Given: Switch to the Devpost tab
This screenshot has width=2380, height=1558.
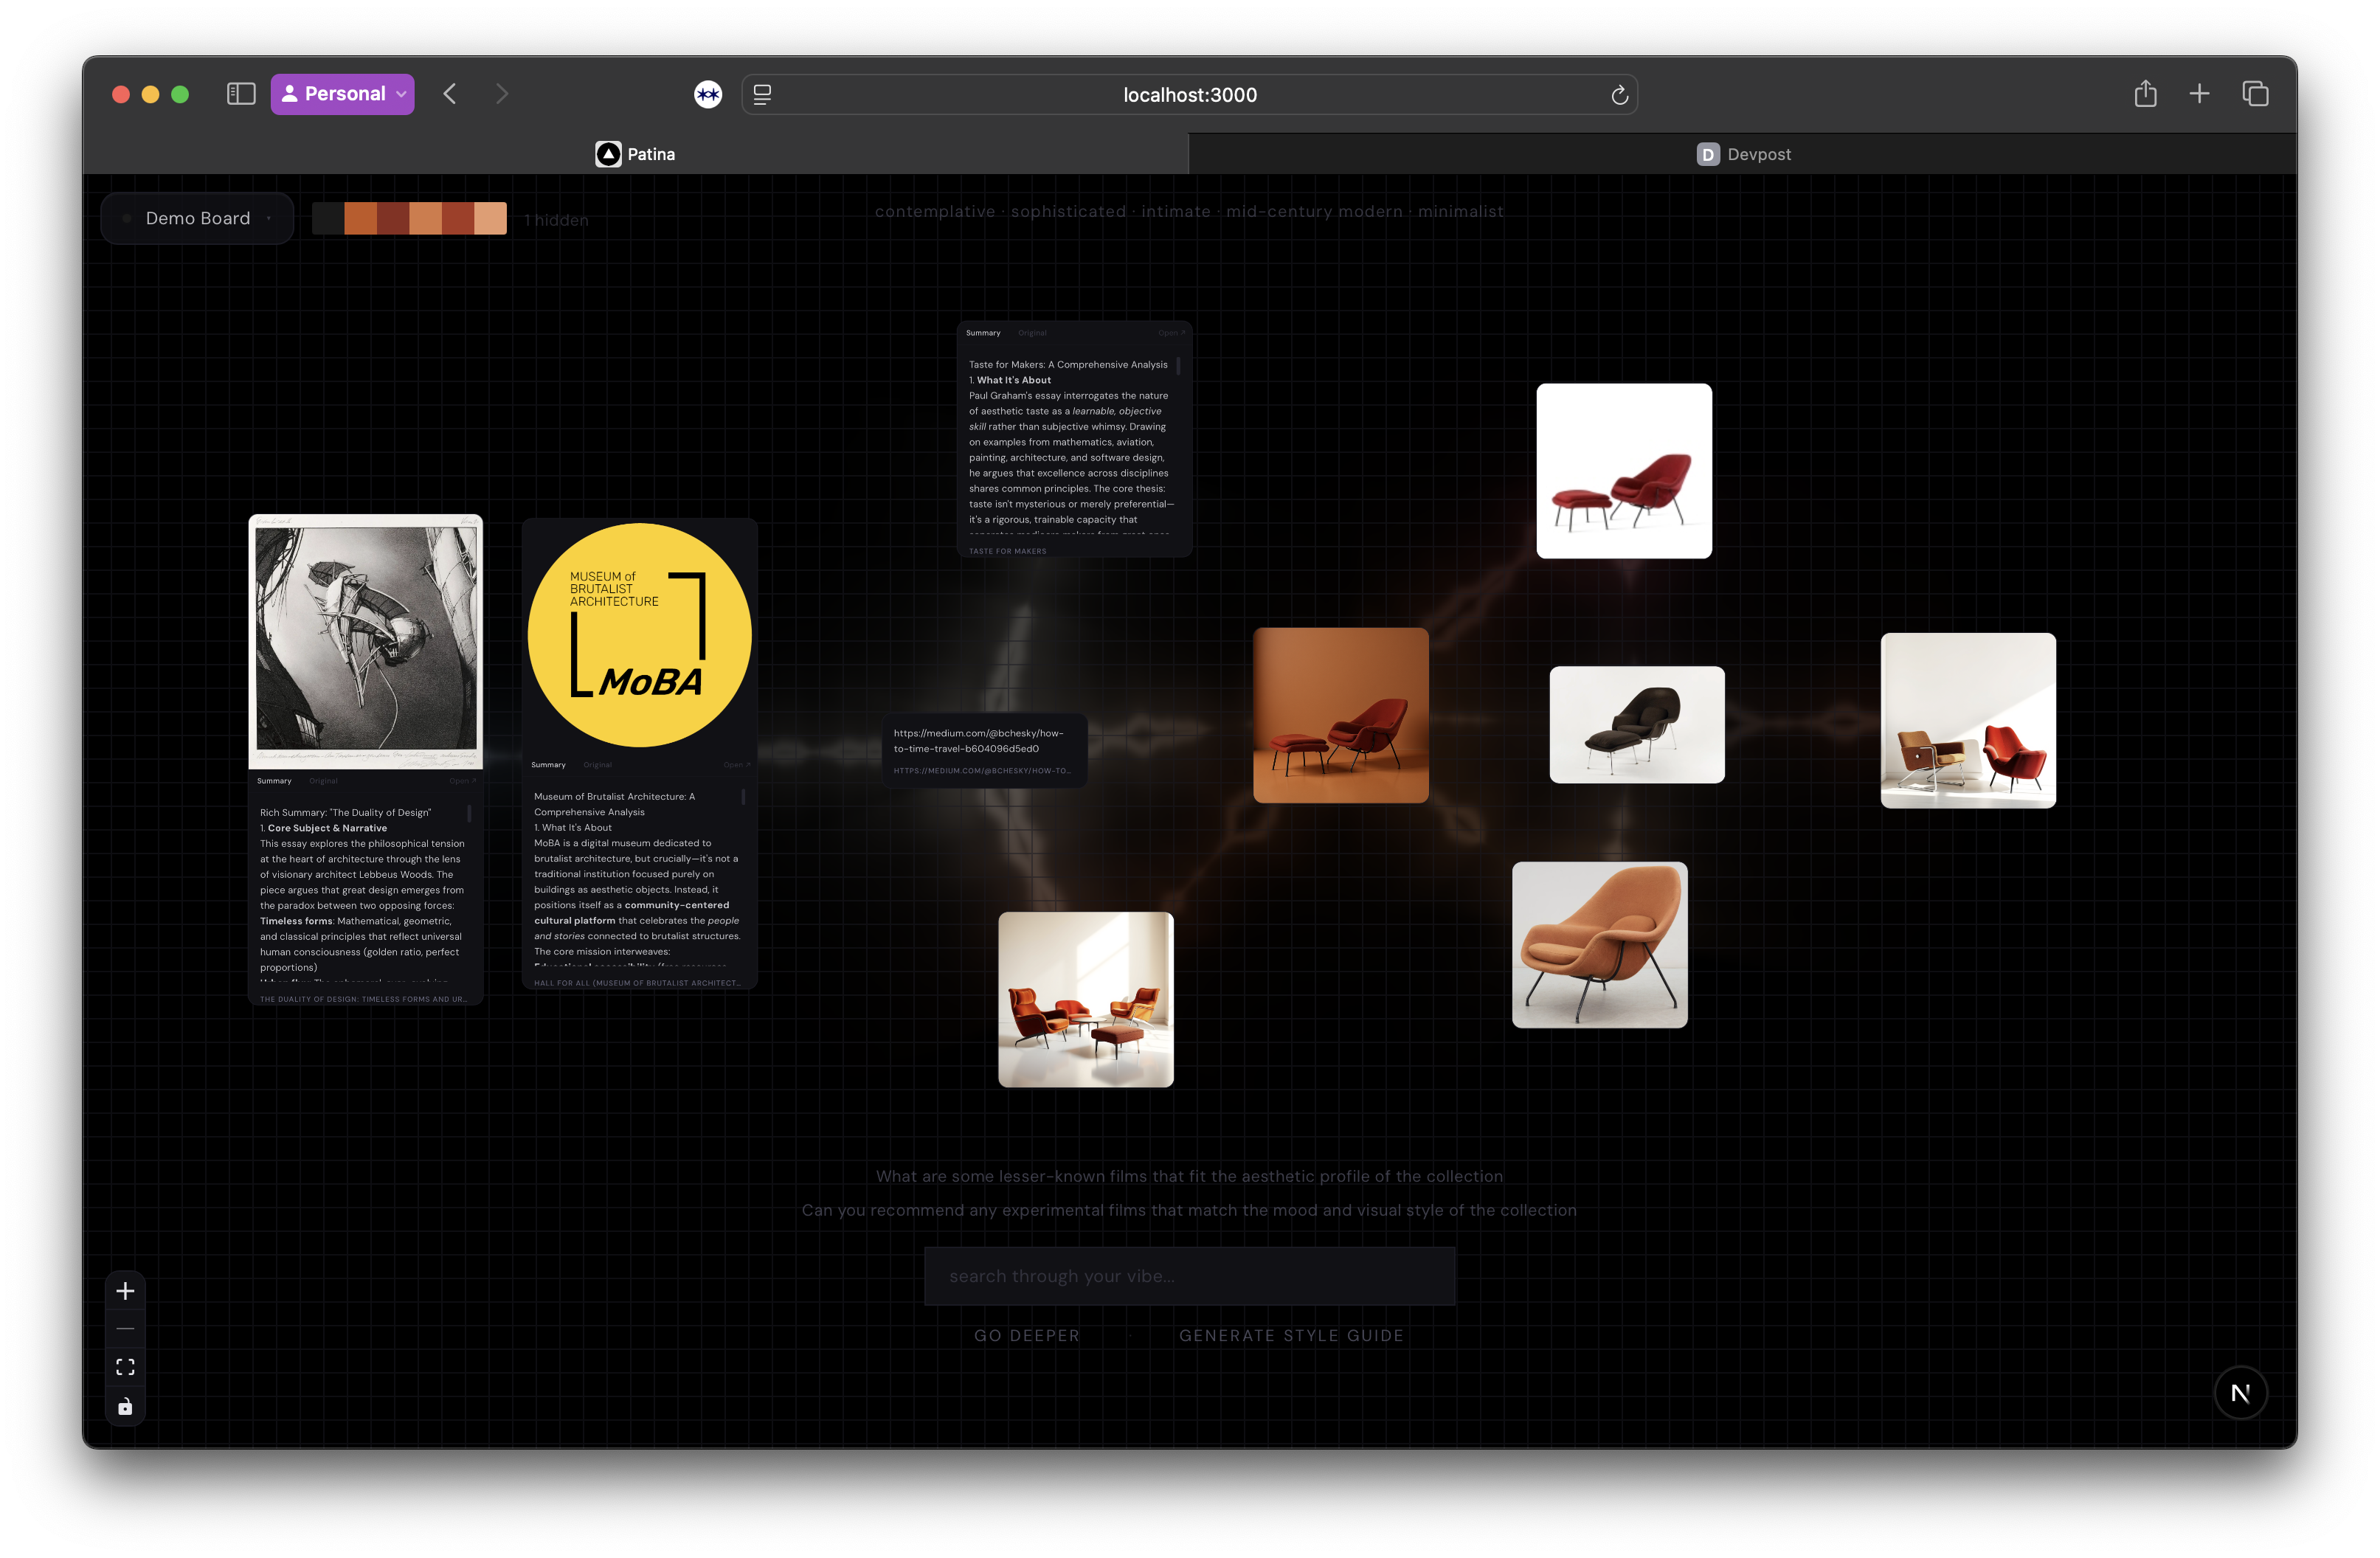Looking at the screenshot, I should coord(1742,154).
